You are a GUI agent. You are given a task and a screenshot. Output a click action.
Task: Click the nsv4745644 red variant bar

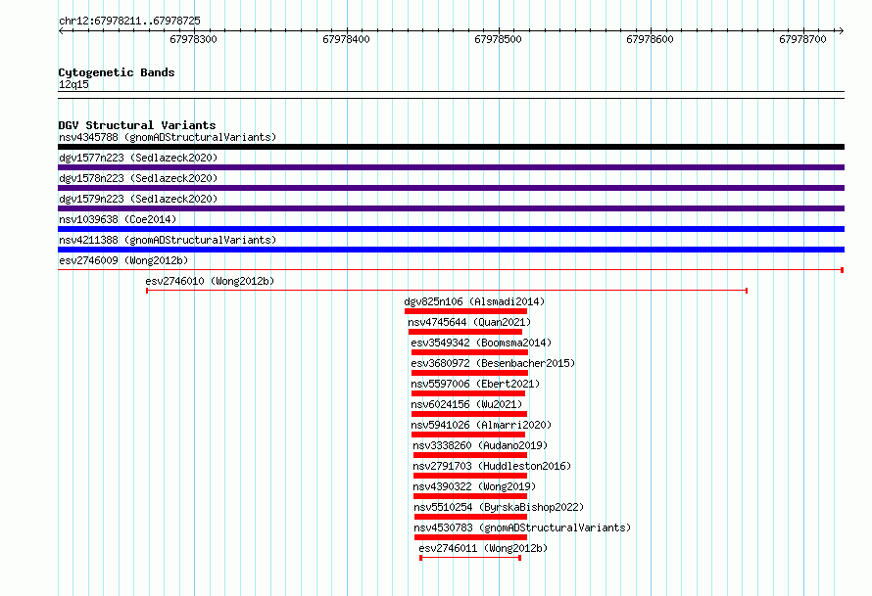click(x=465, y=332)
